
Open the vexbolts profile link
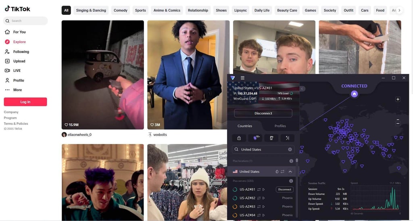click(160, 135)
